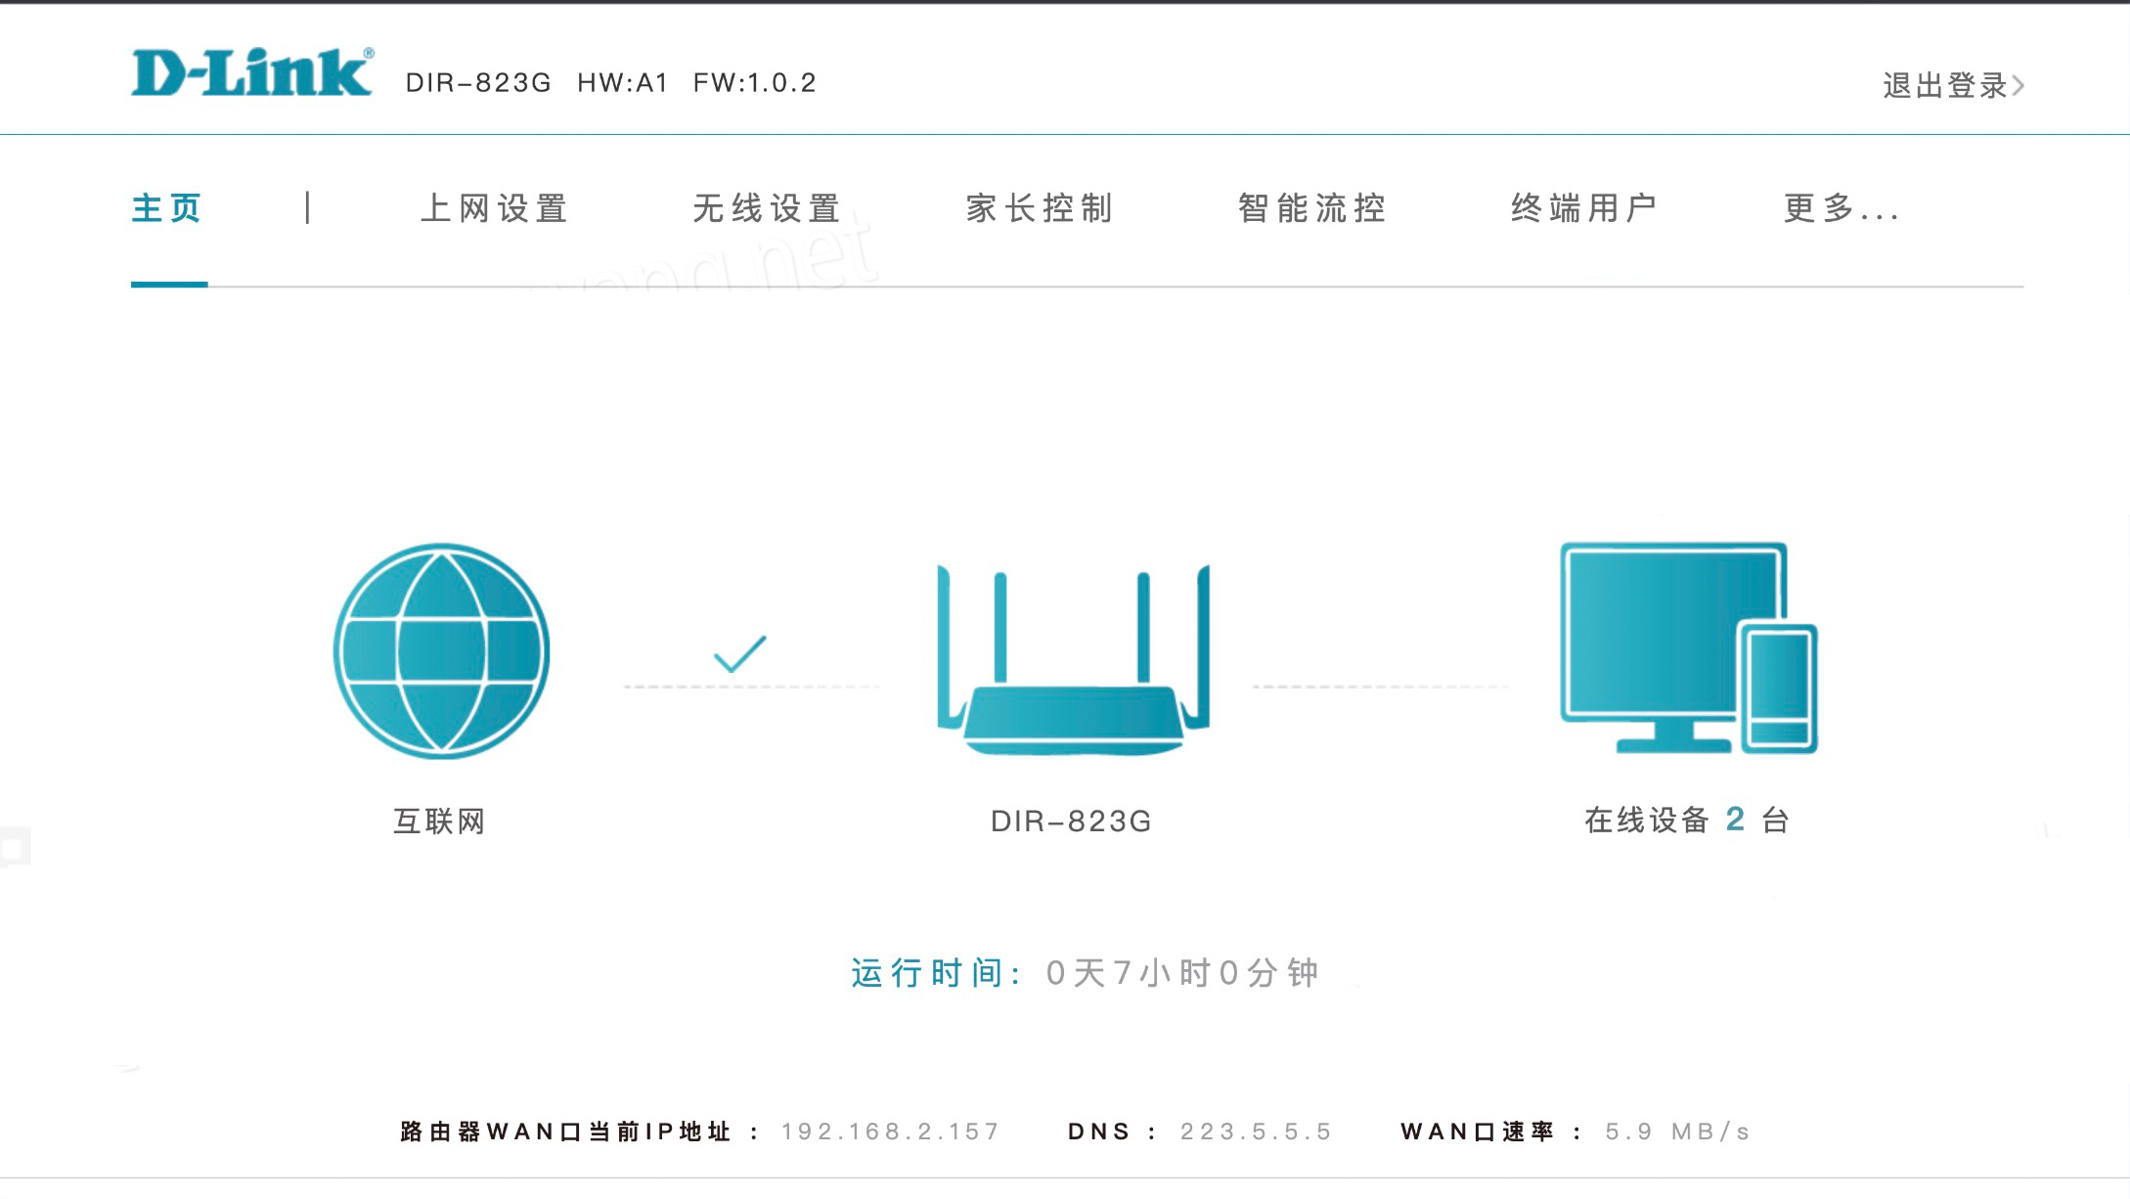Screen dimensions: 2130x1199
Task: Click the chevron arrow beside 退出登录
Action: tap(2018, 85)
